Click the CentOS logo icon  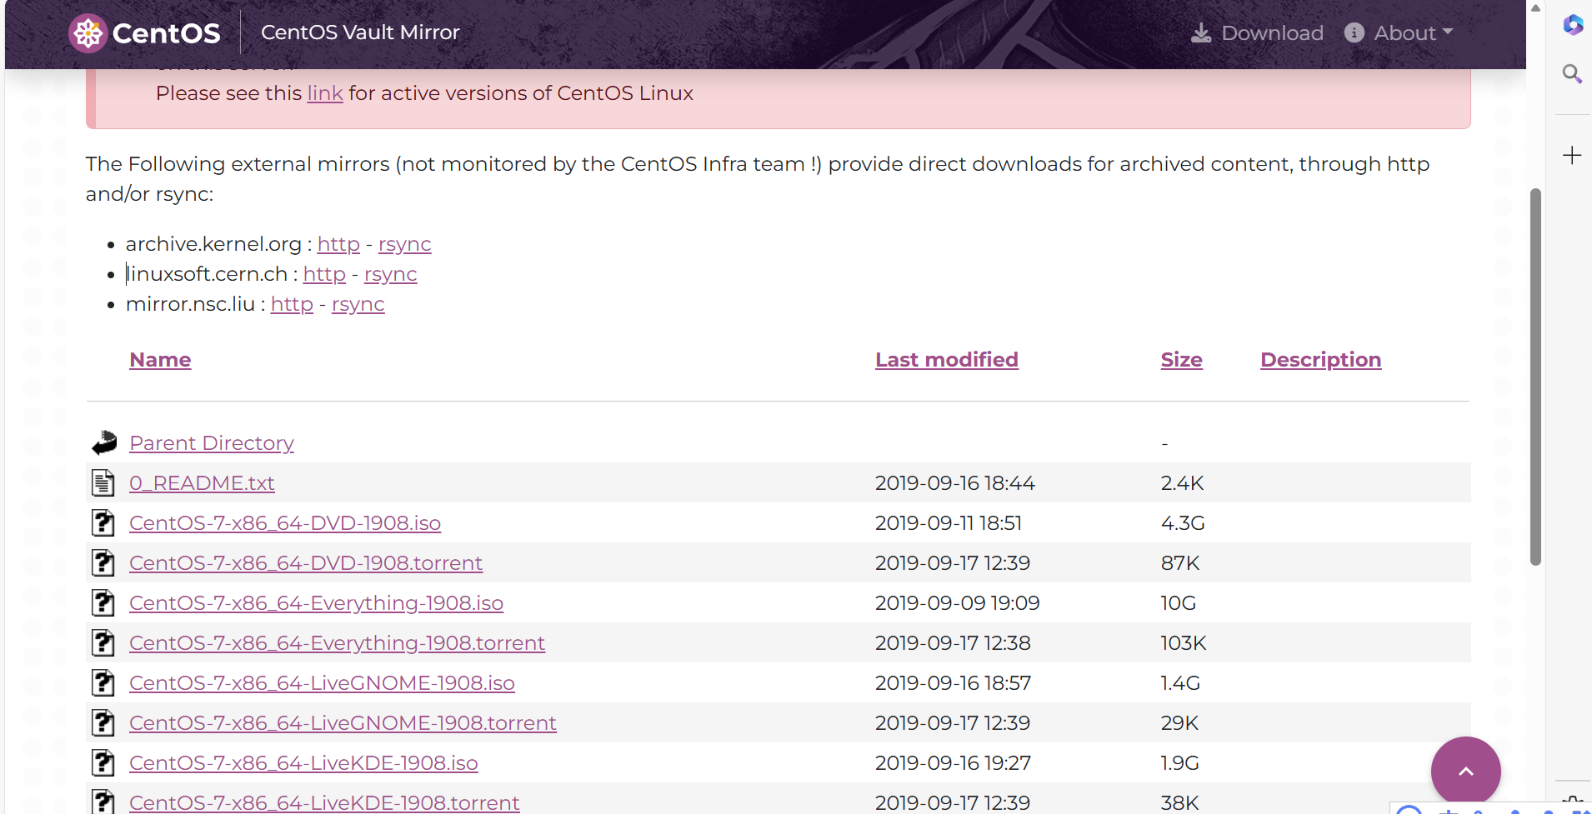point(88,33)
